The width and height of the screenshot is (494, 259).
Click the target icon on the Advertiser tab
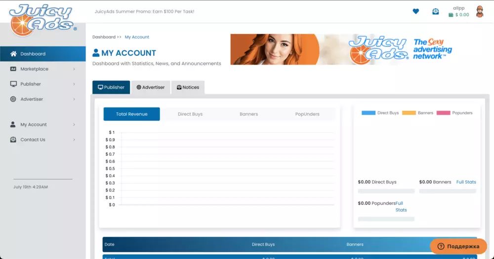pyautogui.click(x=139, y=87)
